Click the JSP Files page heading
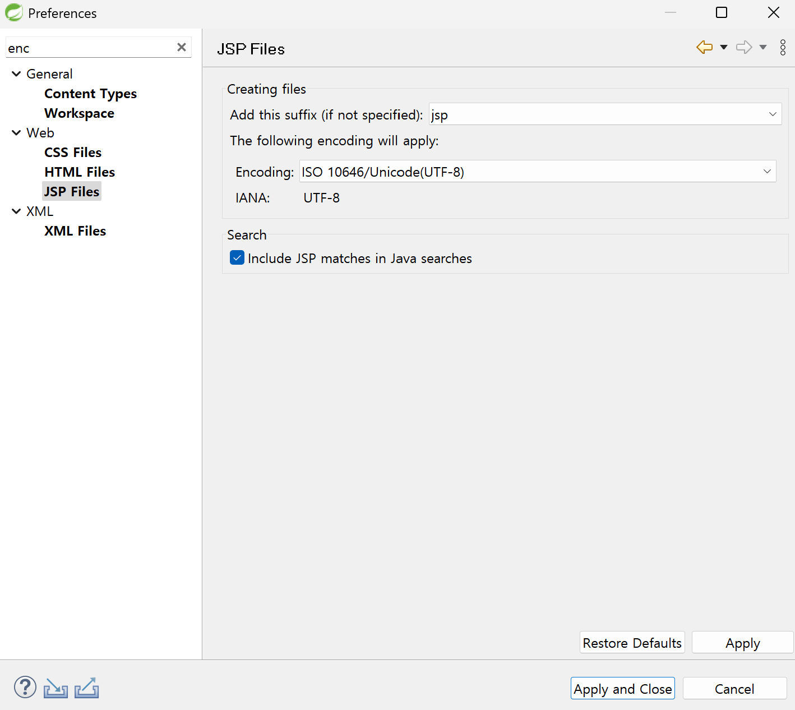Screen dimensions: 795x710 coord(251,49)
